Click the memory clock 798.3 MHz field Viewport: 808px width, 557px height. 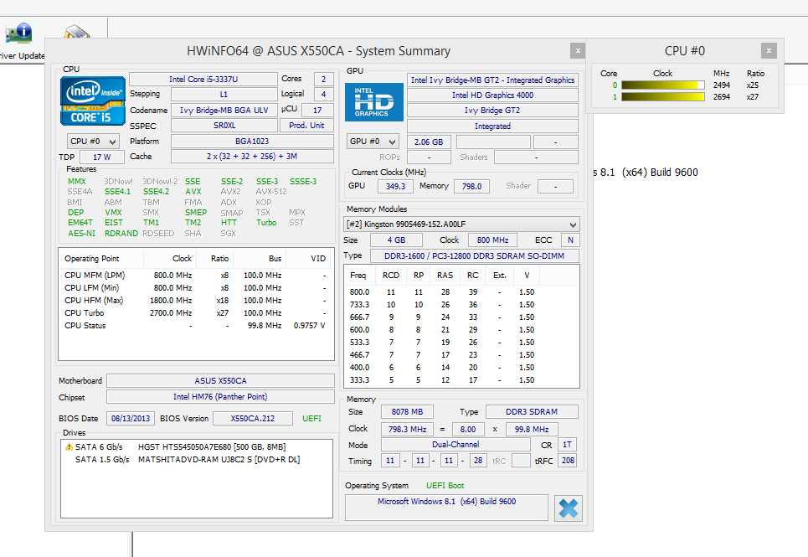[x=407, y=429]
